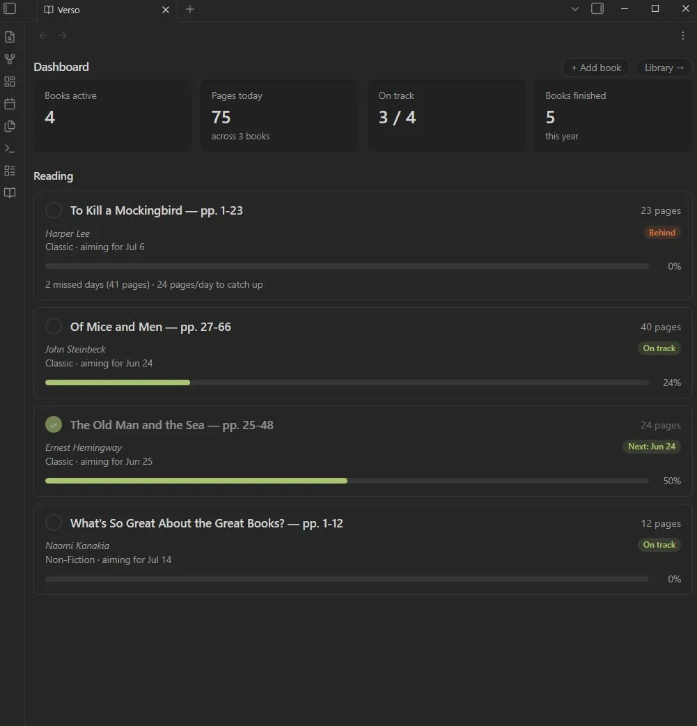Click the Dashboard heading
This screenshot has width=697, height=726.
tap(61, 67)
